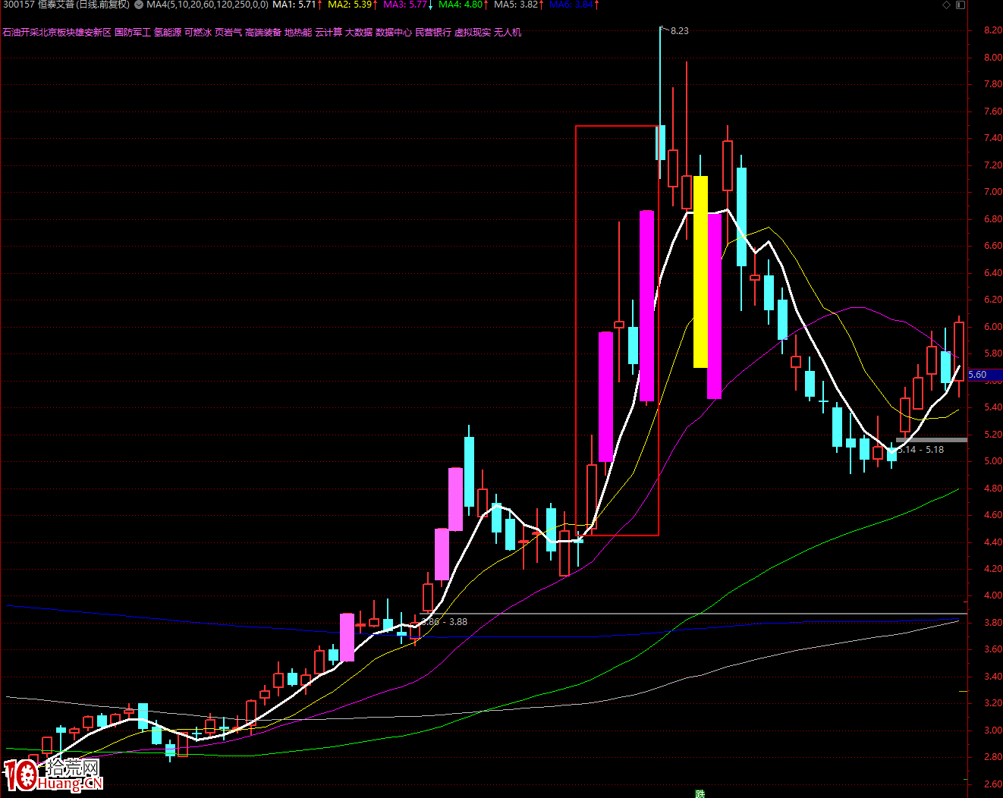Toggle the side panel layout icon
Viewport: 1003px width, 798px height.
click(x=960, y=5)
